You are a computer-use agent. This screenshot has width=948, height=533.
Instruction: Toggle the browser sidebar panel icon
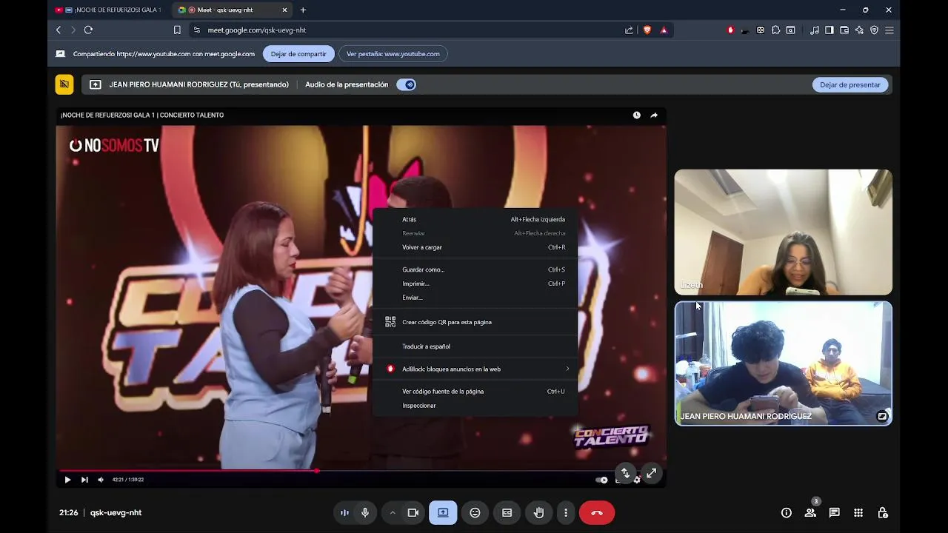click(829, 30)
